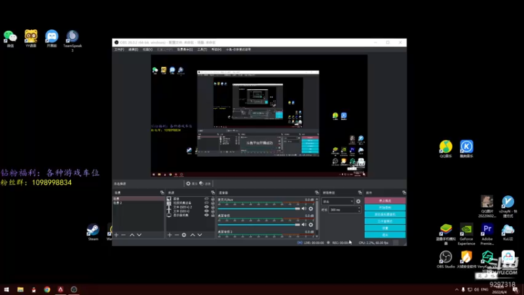
Task: Open OBS Studio desktop shortcut
Action: (x=445, y=260)
